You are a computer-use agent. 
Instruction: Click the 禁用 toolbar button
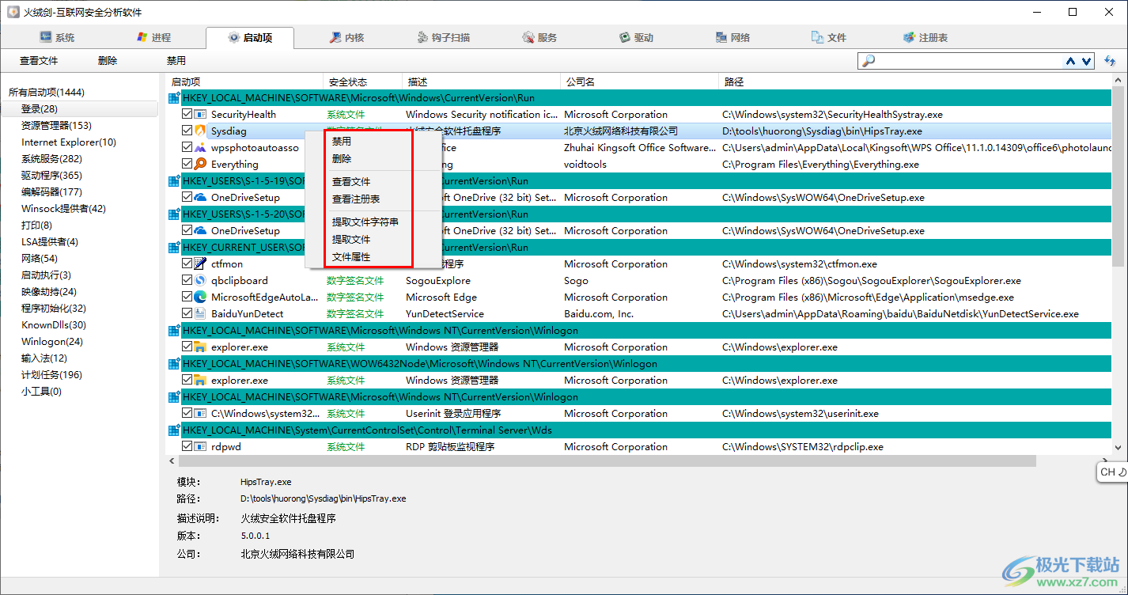coord(176,61)
